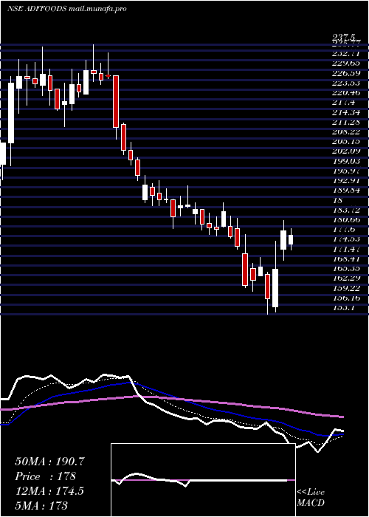The image size is (369, 517).
Task: Click the Price : 178 readout
Action: (46, 476)
